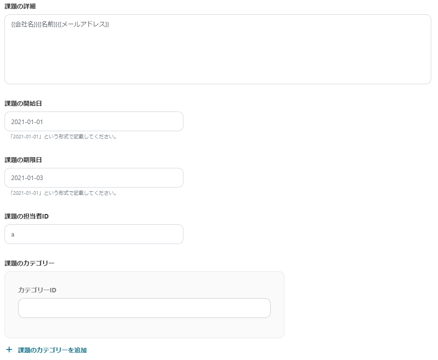Click the 課題のカテゴリー label

tap(30, 263)
